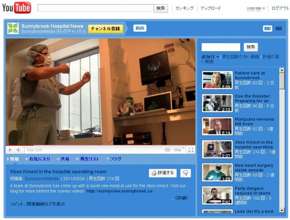This screenshot has height=220, width=290.
Task: Click the Sunnybrook channel leaf logo
Action: click(13, 29)
